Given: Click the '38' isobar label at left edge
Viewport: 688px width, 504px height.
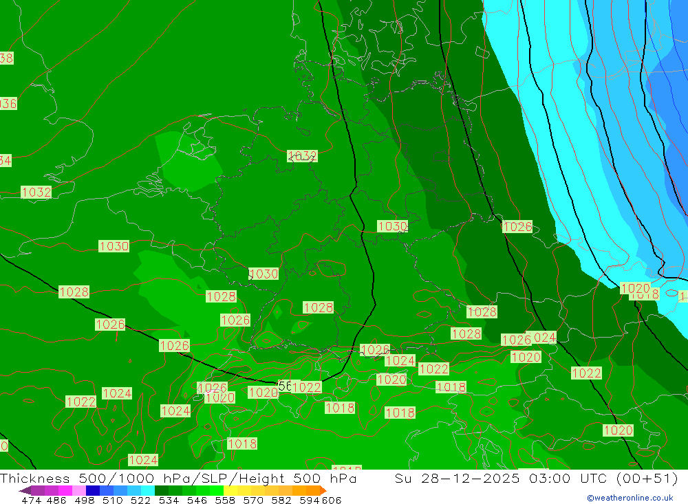Looking at the screenshot, I should pos(6,58).
